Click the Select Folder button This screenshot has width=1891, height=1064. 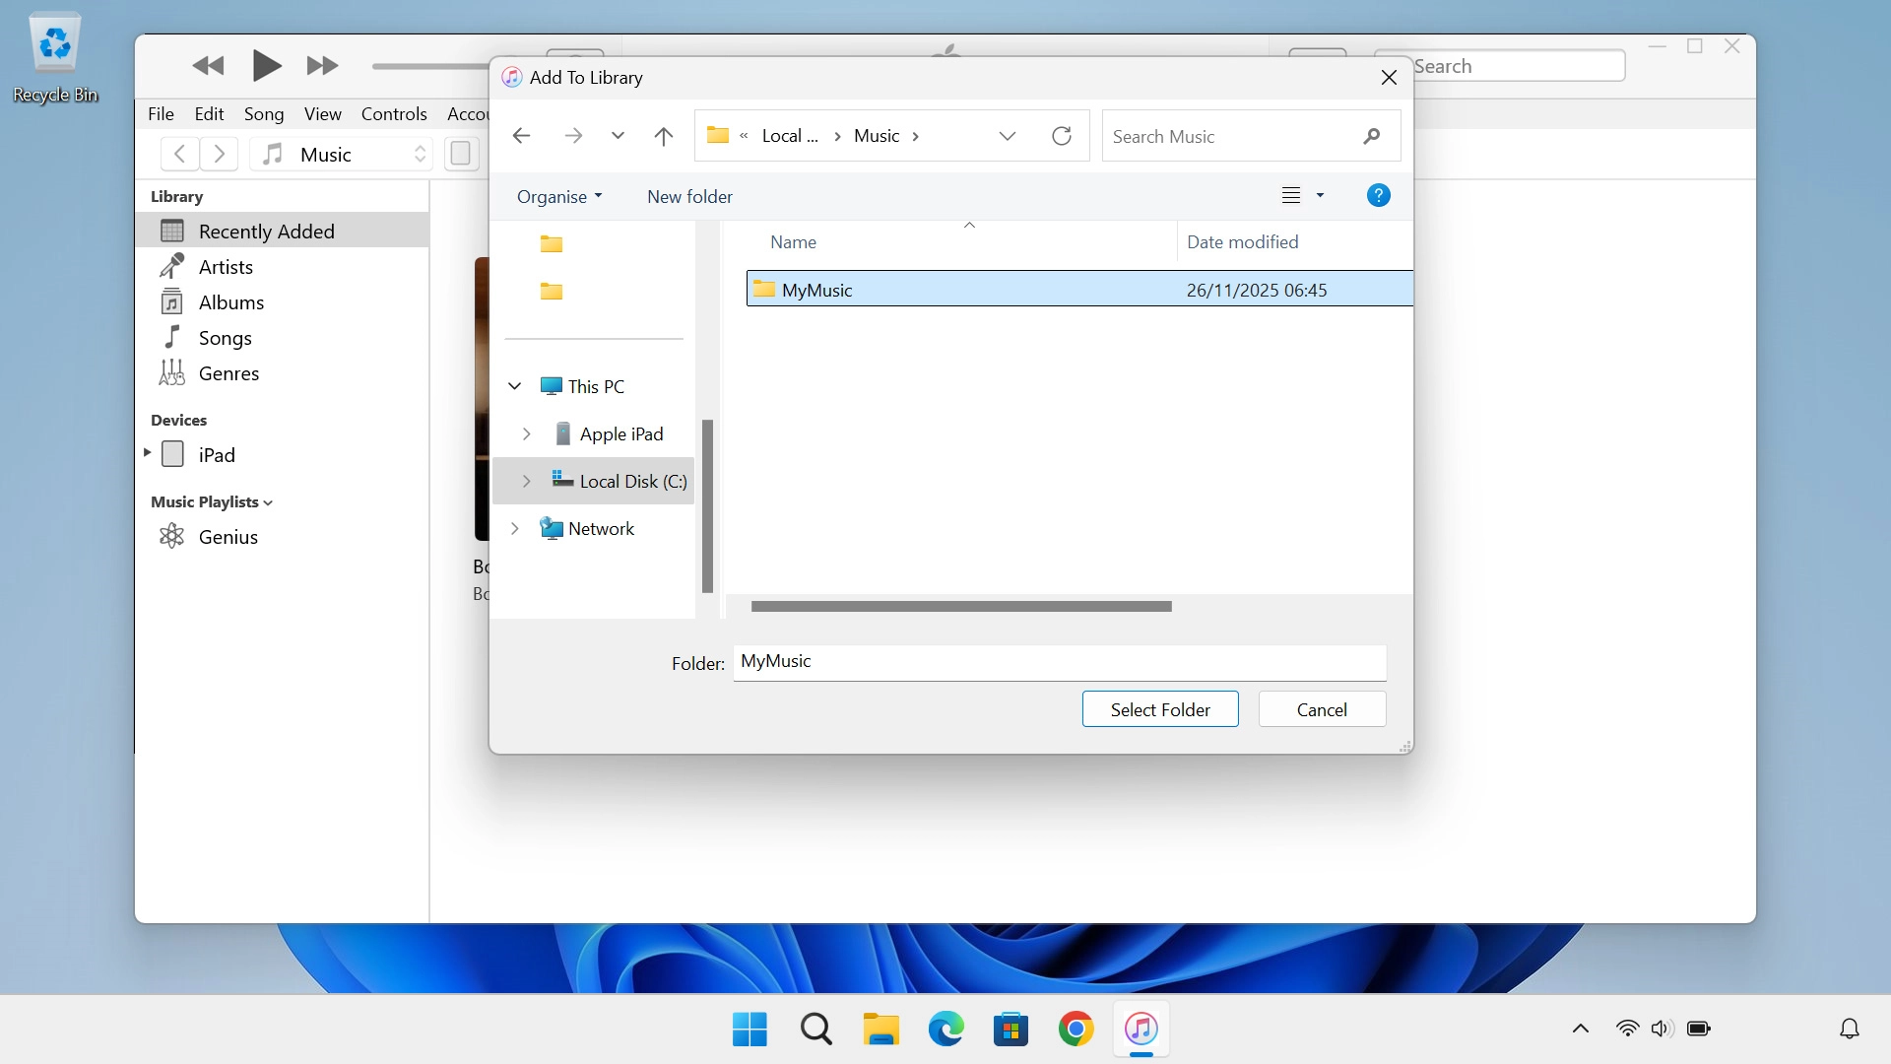(x=1160, y=709)
